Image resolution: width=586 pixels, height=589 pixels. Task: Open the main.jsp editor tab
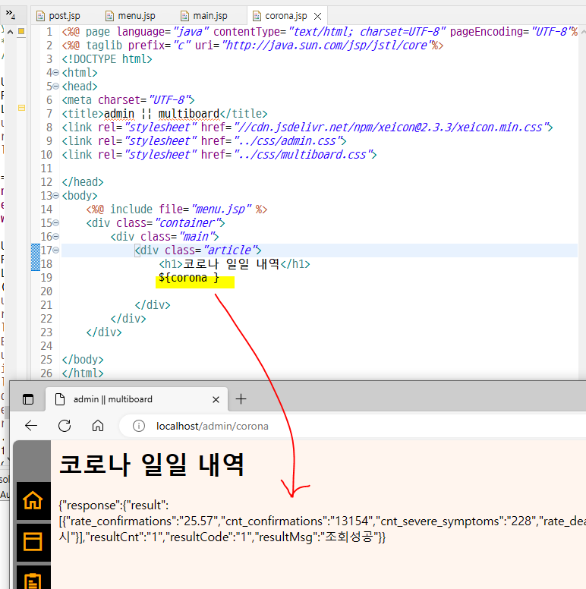[204, 16]
